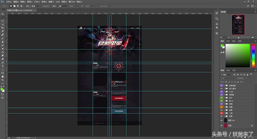Select the Move tool

tap(3, 14)
